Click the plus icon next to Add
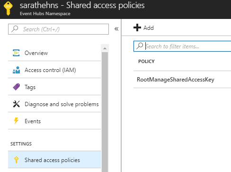231x172 pixels. [x=137, y=27]
